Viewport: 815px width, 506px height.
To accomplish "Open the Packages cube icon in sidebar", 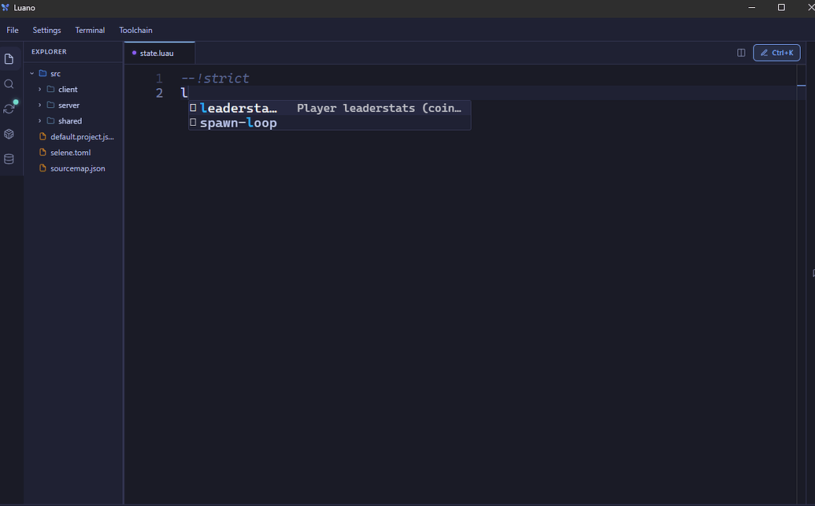I will pos(9,134).
